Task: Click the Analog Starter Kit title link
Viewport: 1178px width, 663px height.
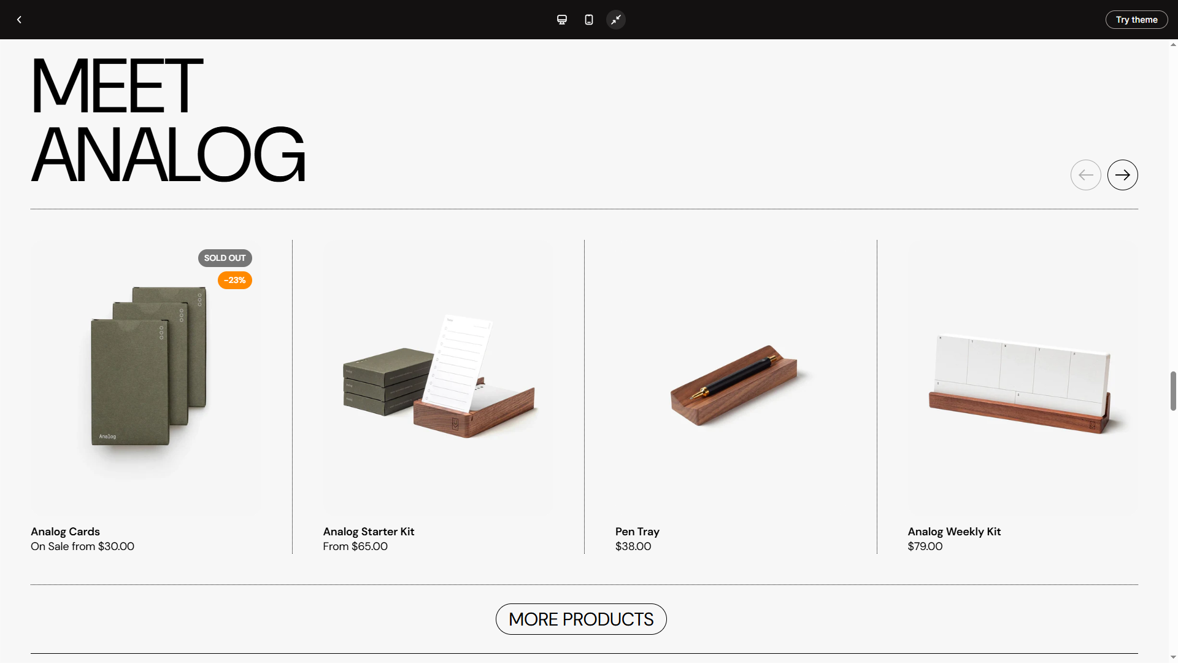Action: (x=369, y=532)
